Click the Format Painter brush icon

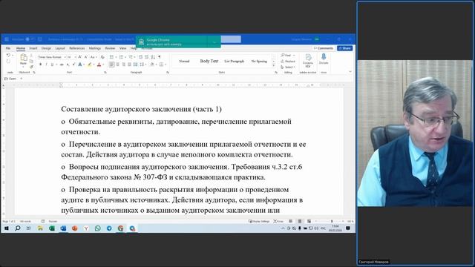coord(31,67)
